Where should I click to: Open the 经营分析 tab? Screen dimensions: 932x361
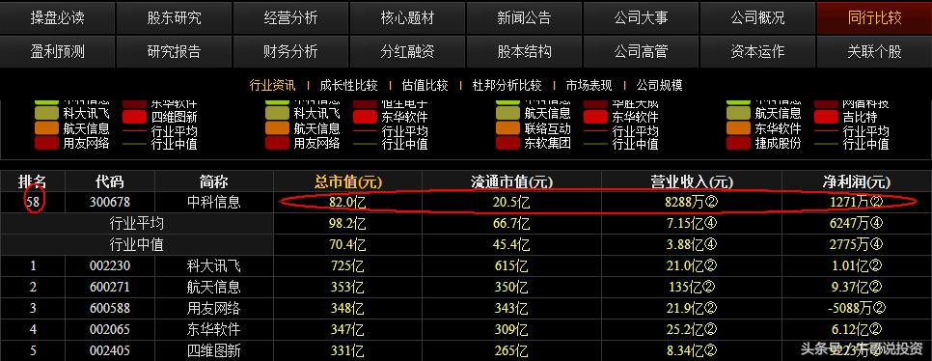[290, 17]
